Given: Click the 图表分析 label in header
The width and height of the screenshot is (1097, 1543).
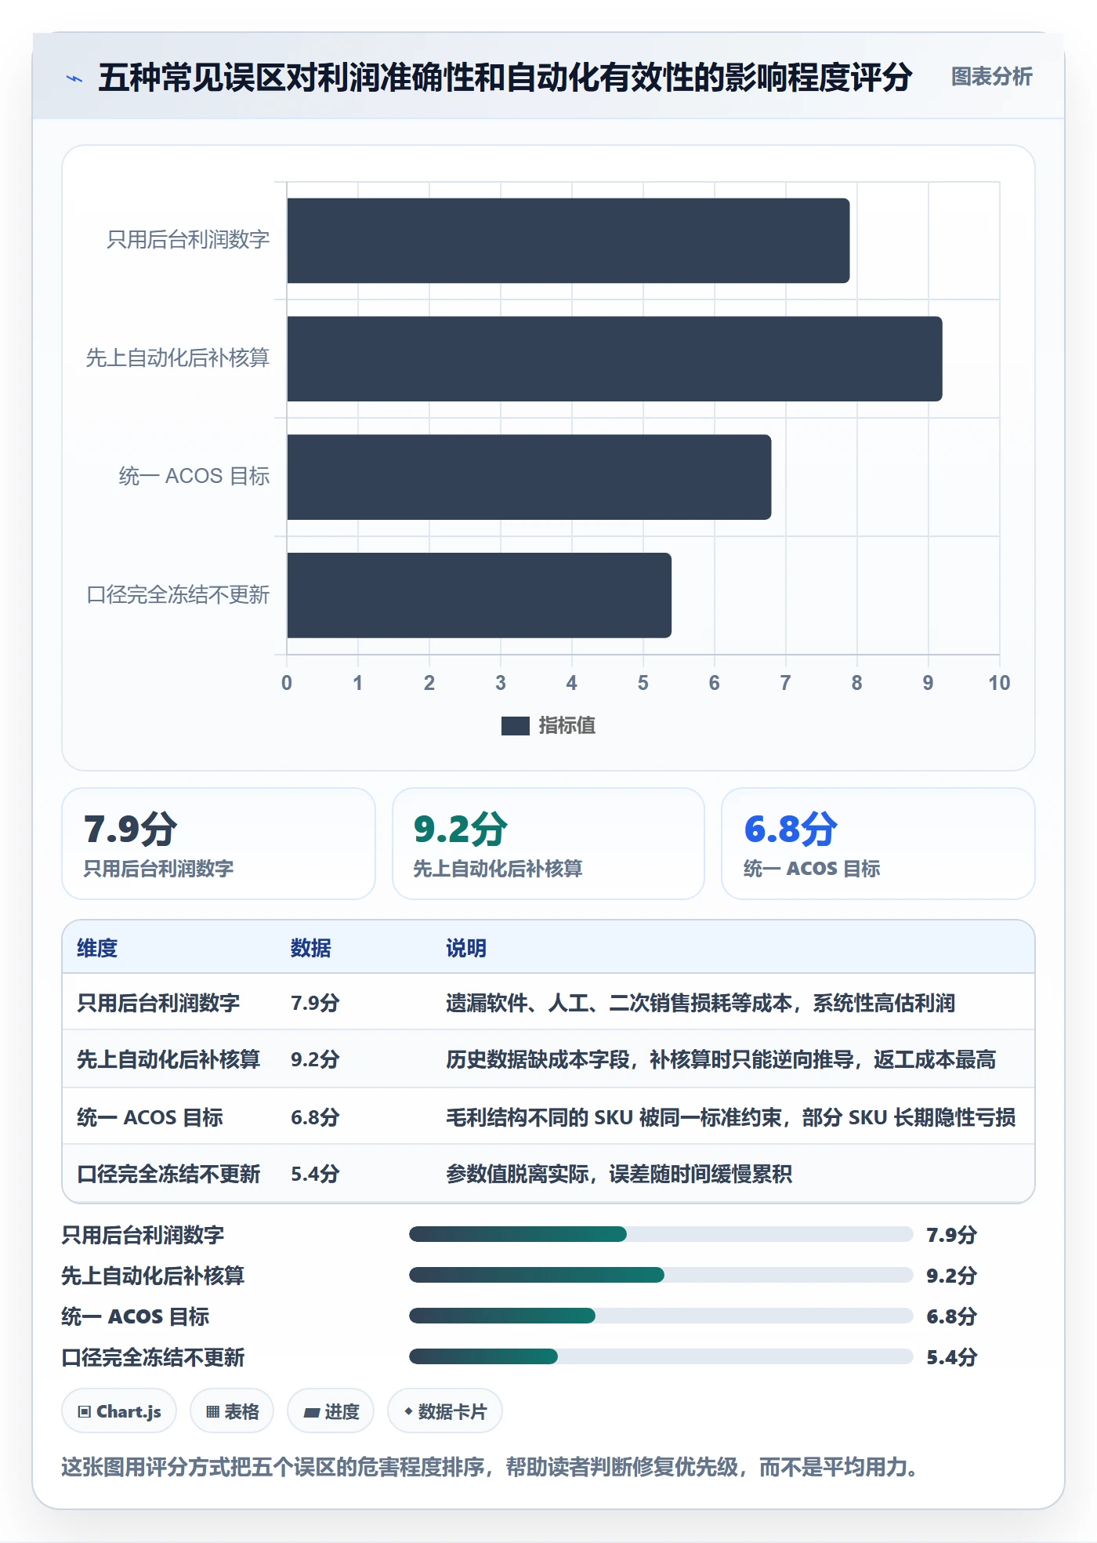Looking at the screenshot, I should (x=991, y=77).
